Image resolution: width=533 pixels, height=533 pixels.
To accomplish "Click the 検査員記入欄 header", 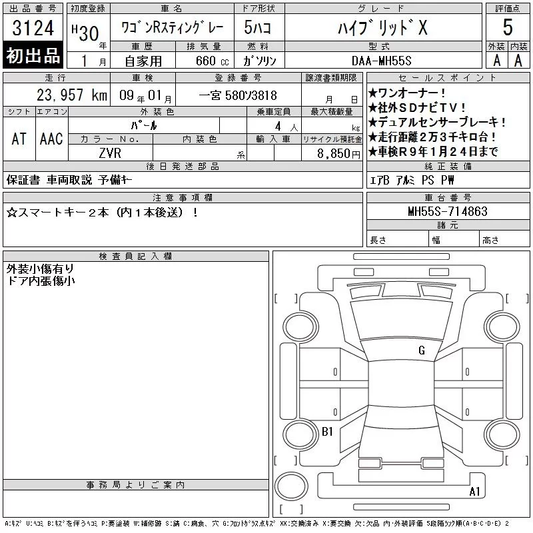I will click(x=136, y=256).
